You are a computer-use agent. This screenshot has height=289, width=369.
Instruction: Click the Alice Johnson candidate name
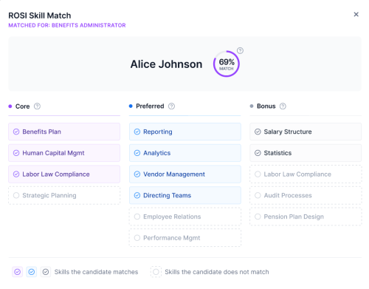pyautogui.click(x=166, y=64)
